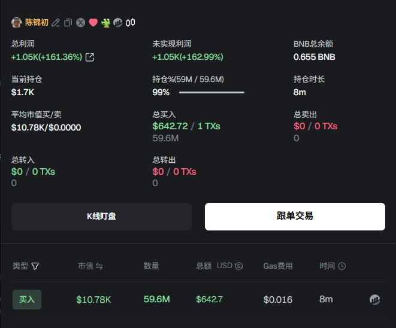Copy the wallet address icon
The image size is (396, 328).
click(68, 23)
